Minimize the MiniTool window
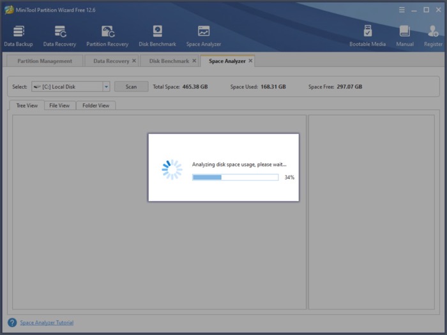Image resolution: width=447 pixels, height=335 pixels. (x=414, y=10)
